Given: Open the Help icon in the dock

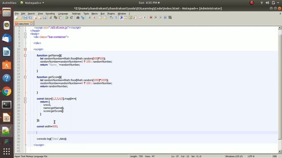Looking at the screenshot, I should [7, 78].
